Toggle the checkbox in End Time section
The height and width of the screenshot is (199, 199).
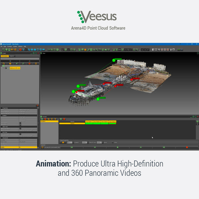click(x=20, y=134)
